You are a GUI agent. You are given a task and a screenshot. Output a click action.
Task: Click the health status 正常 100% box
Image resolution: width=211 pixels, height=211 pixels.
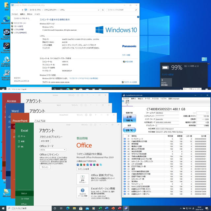tap(130, 119)
